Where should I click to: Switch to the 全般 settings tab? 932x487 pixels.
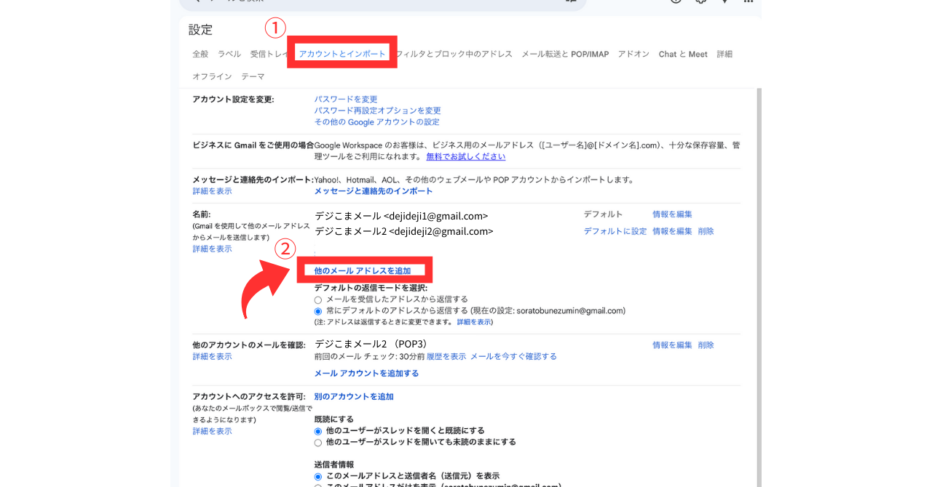tap(200, 54)
